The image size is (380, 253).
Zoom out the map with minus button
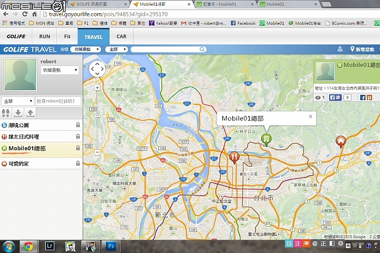(x=97, y=152)
